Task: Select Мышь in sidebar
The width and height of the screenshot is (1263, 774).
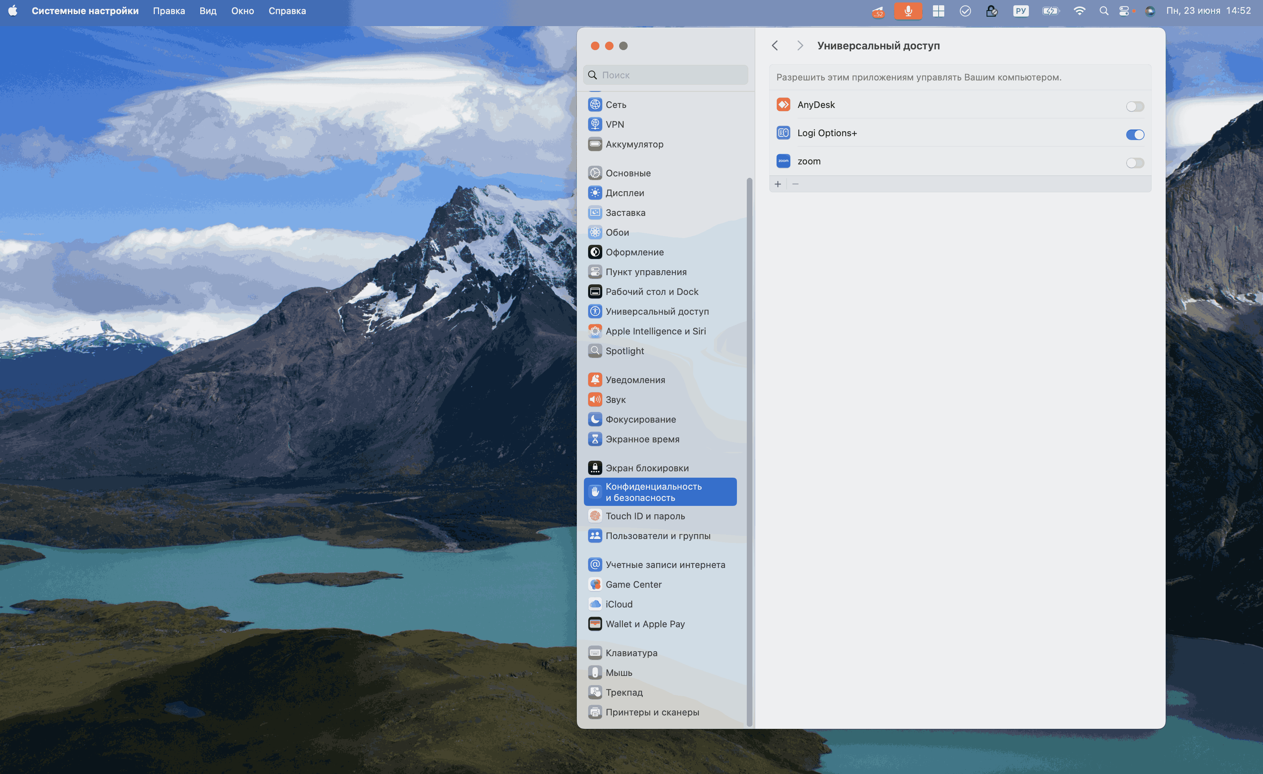Action: (x=660, y=672)
